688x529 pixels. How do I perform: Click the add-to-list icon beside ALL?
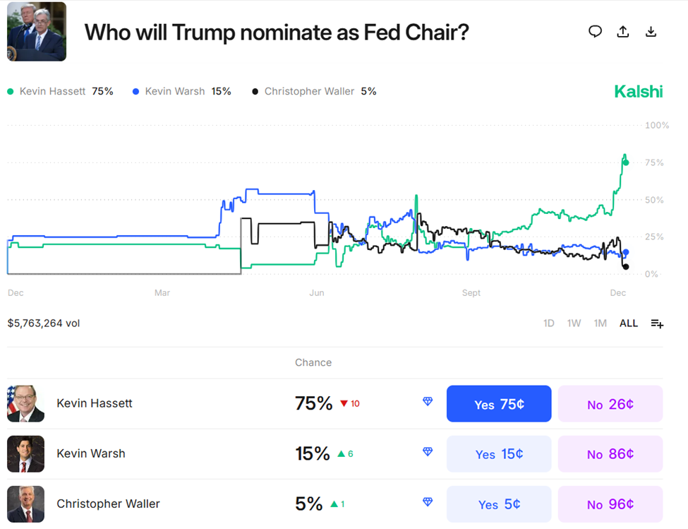click(657, 323)
